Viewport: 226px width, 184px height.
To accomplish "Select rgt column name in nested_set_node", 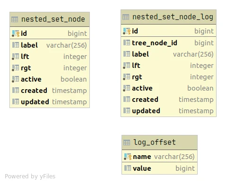I will [x=26, y=68].
